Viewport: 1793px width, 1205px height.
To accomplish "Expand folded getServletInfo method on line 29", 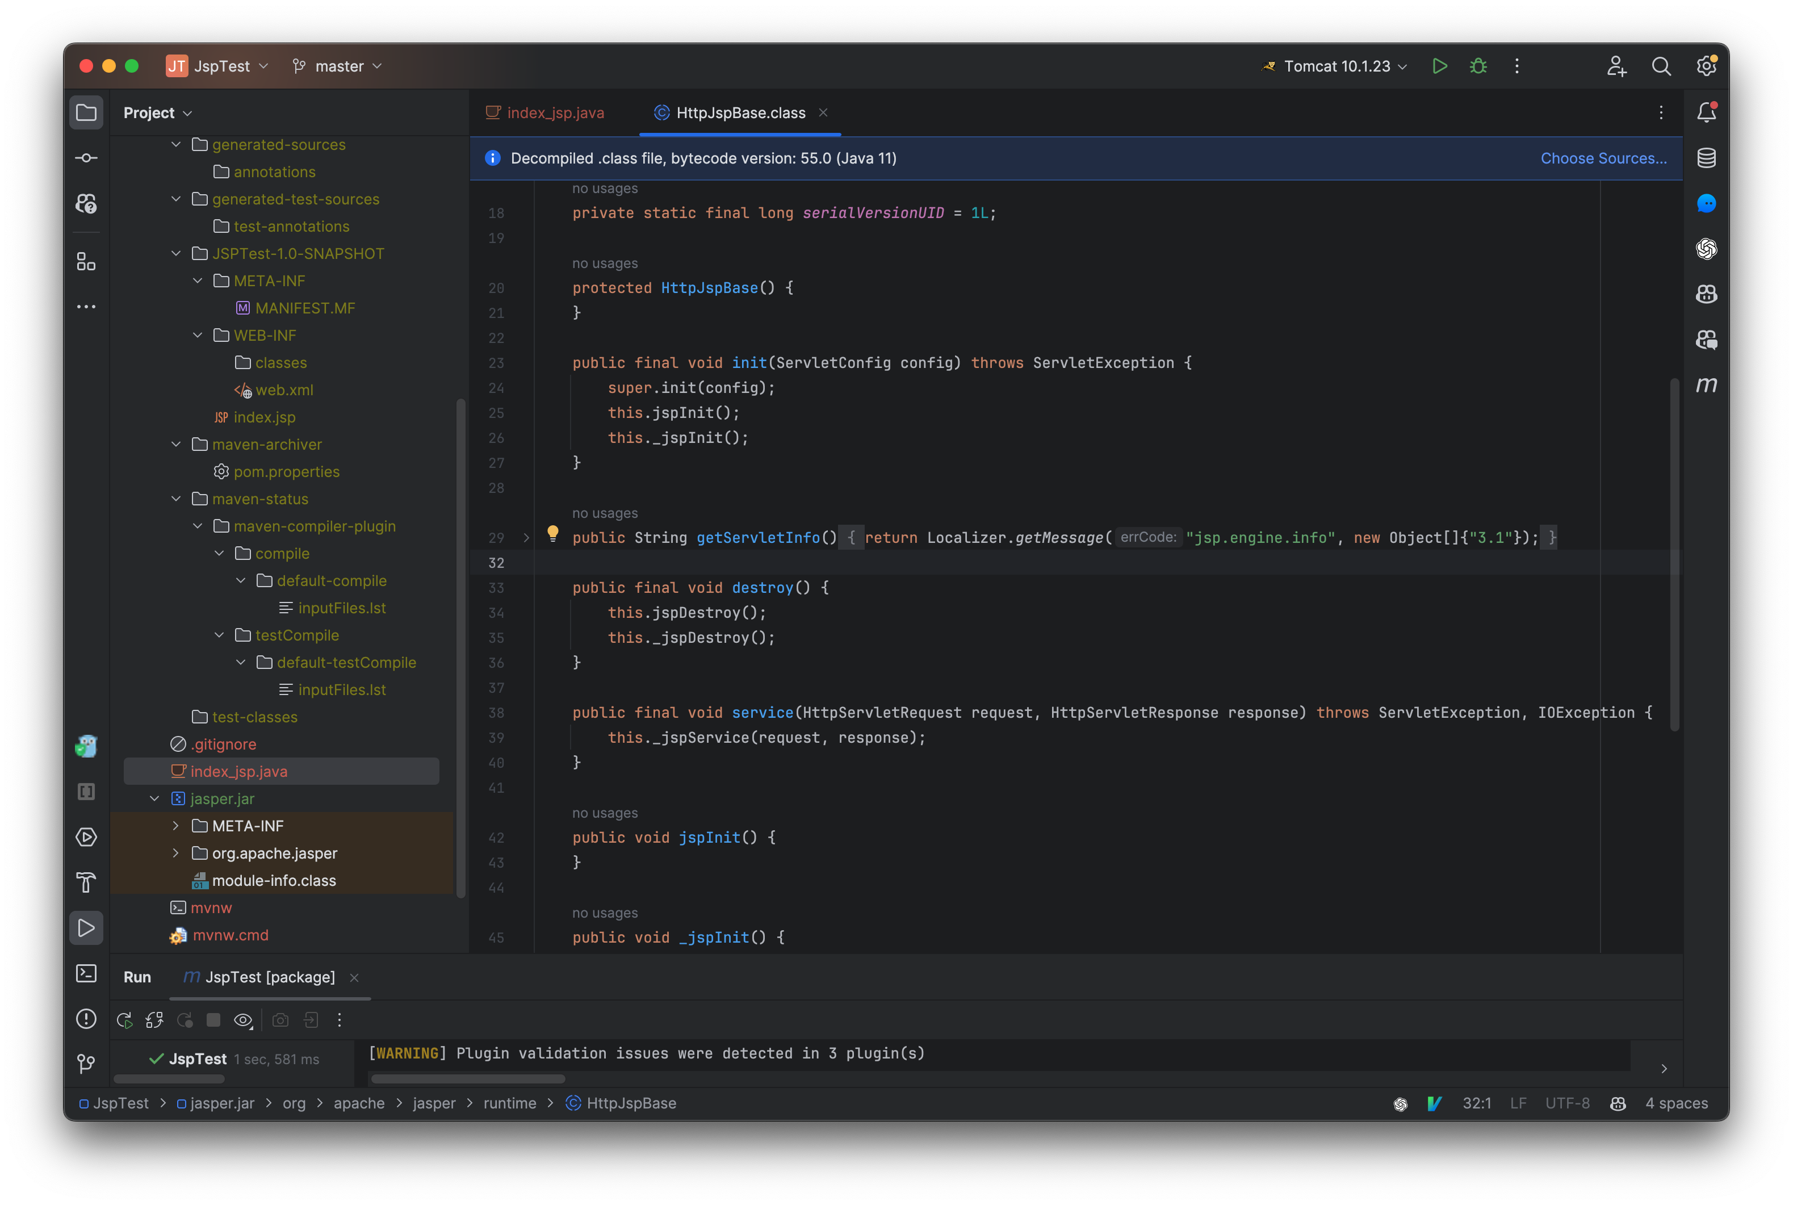I will click(x=526, y=538).
